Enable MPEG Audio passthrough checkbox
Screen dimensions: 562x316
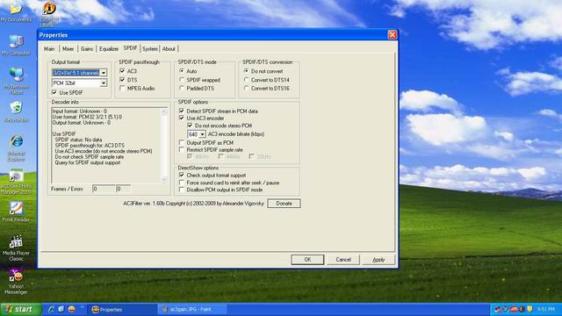[x=122, y=88]
